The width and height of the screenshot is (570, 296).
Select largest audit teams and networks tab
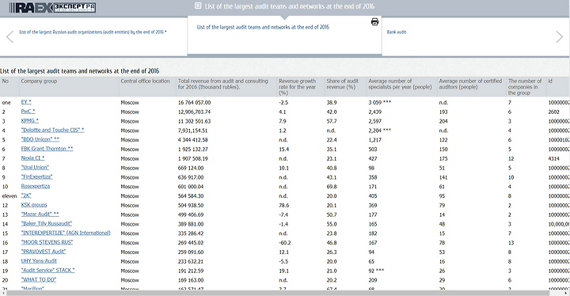tap(263, 27)
